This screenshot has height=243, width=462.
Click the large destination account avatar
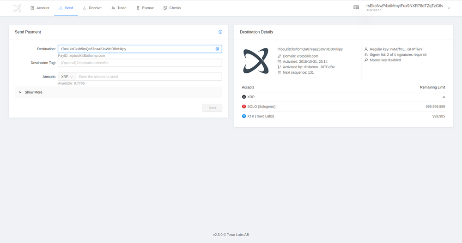[x=256, y=61]
